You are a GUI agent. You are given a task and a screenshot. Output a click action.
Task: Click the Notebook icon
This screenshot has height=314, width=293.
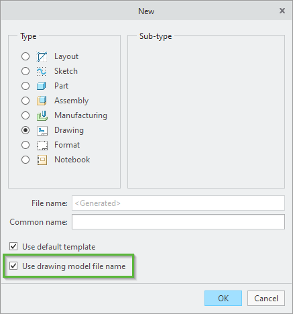(42, 160)
